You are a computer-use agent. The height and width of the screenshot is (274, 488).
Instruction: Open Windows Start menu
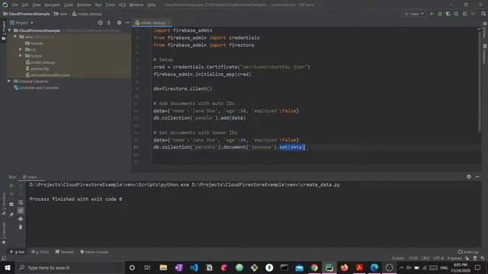pos(8,267)
